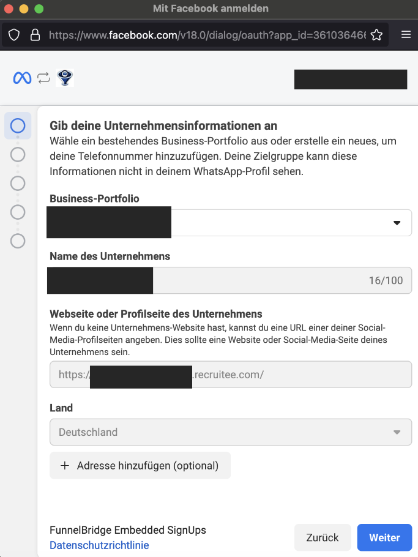418x557 pixels.
Task: Select the second step circle in sidebar
Action: click(x=18, y=154)
